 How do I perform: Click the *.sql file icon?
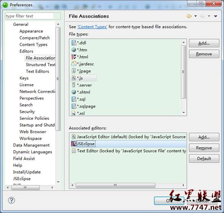74,99
